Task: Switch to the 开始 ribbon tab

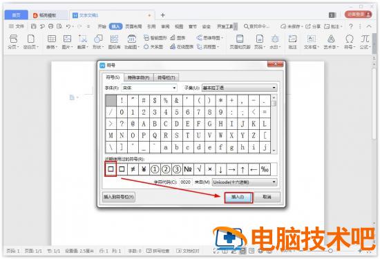Action: [102, 26]
